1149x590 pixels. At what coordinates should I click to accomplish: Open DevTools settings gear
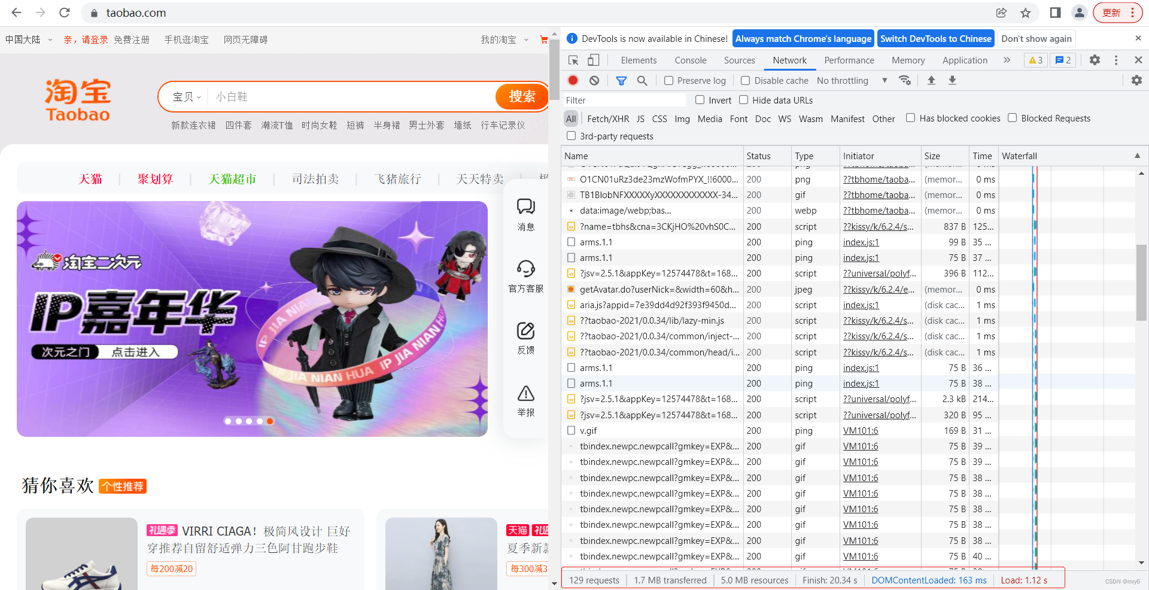point(1095,60)
